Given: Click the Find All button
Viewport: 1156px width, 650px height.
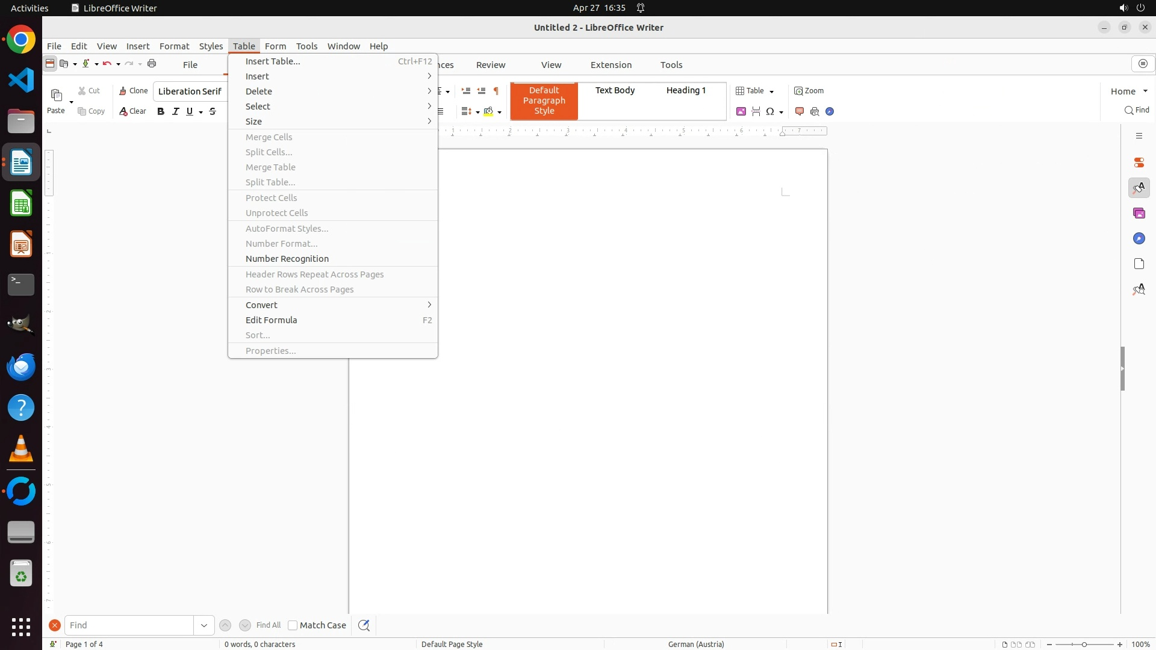Looking at the screenshot, I should (269, 625).
